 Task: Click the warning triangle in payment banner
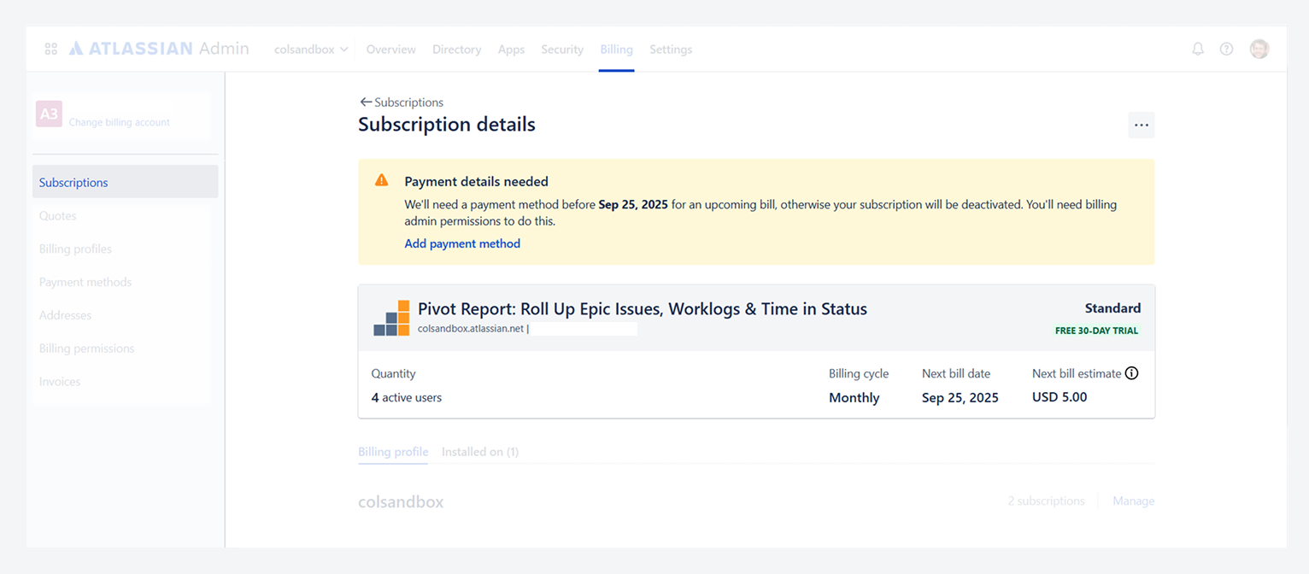(x=382, y=180)
